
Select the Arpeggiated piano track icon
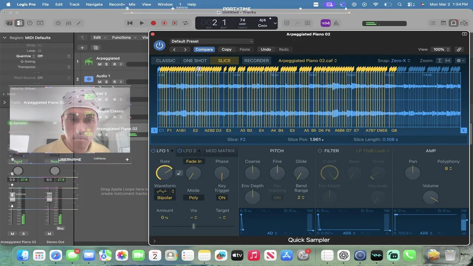[x=89, y=62]
